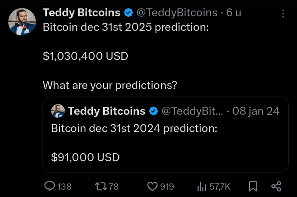Like the tweet with the heart
Viewport: 297px width, 197px height.
point(152,186)
